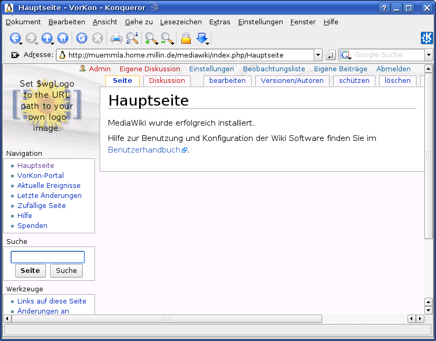Click the Back navigation arrow icon

pyautogui.click(x=15, y=38)
